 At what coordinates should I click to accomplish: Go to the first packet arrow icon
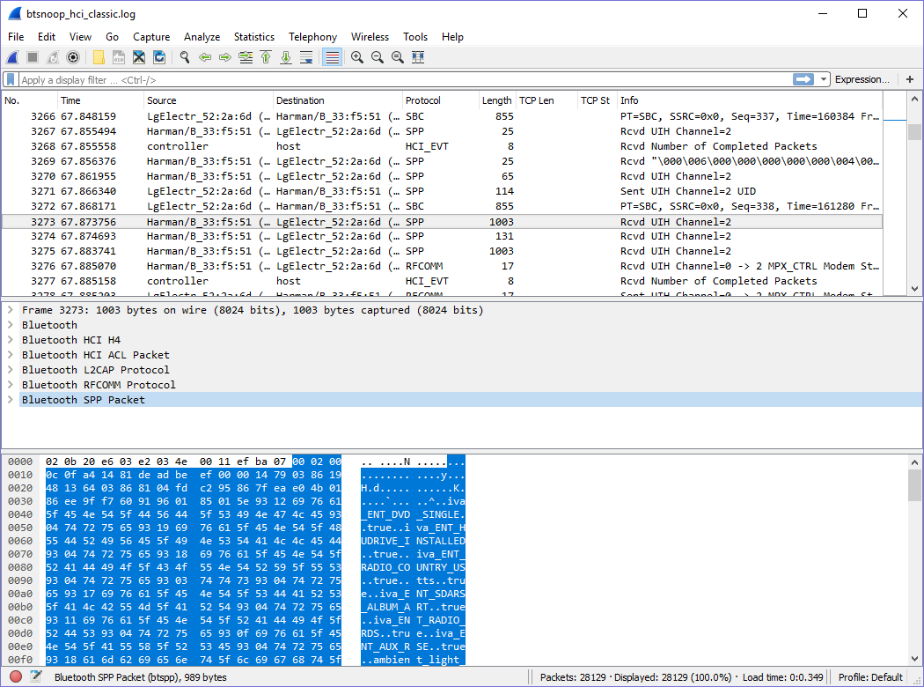[266, 57]
